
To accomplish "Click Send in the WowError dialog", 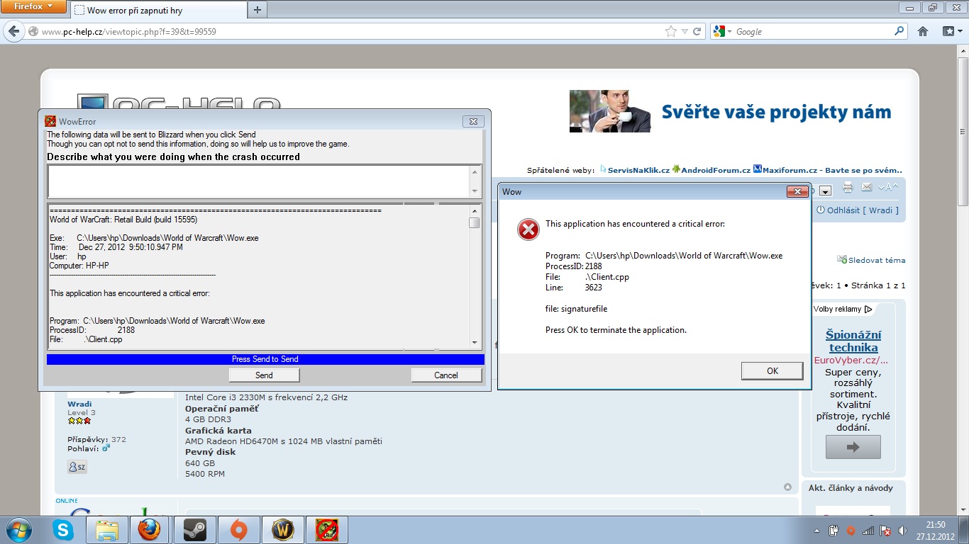I will click(x=264, y=375).
